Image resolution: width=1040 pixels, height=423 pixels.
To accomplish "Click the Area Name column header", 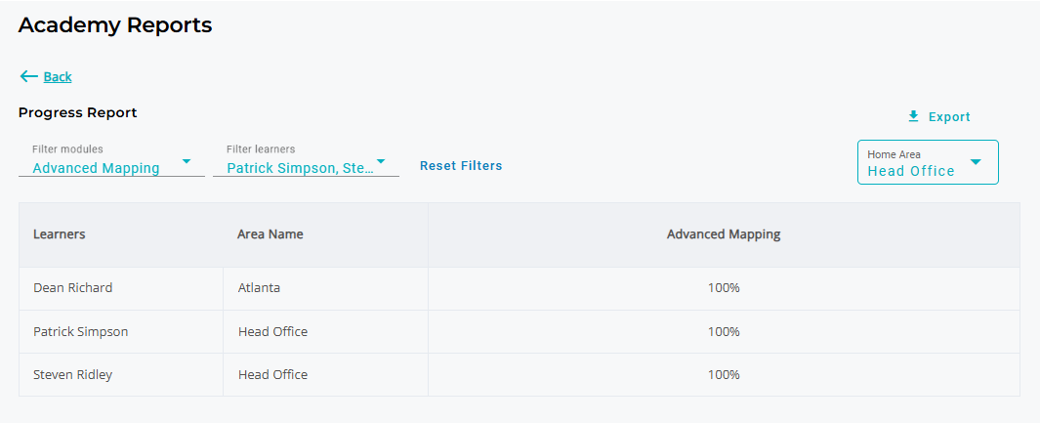I will (270, 234).
